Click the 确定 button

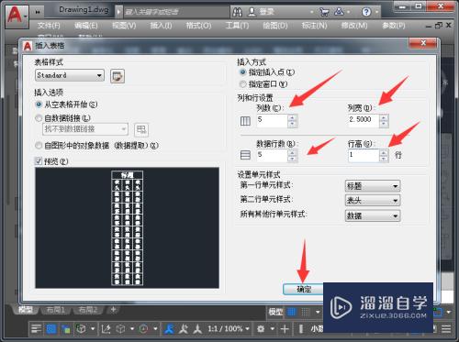click(x=304, y=289)
